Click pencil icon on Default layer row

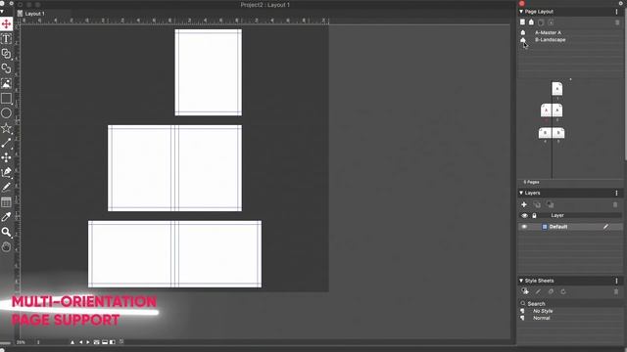pyautogui.click(x=605, y=227)
